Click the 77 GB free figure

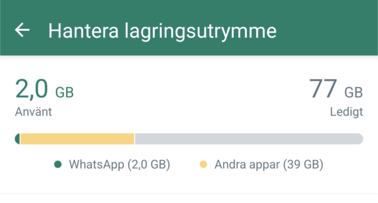point(336,89)
